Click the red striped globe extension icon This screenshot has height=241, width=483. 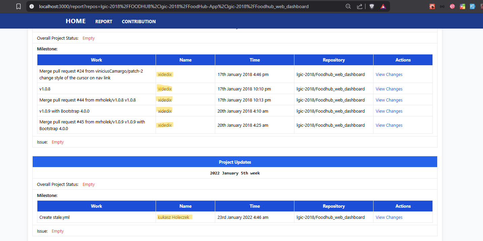(x=452, y=6)
